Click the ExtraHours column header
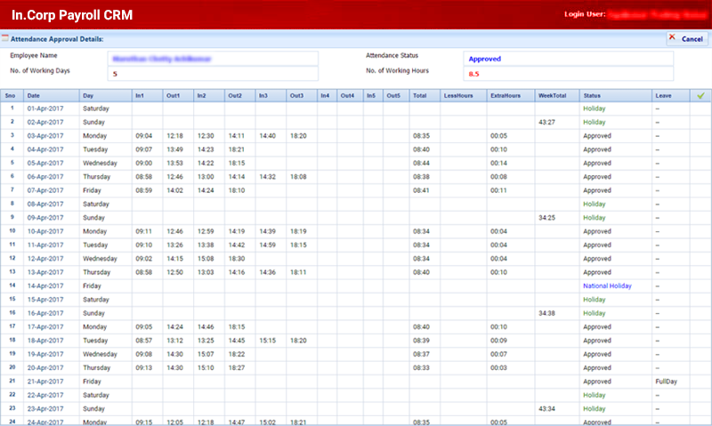712x426 pixels. coord(510,96)
